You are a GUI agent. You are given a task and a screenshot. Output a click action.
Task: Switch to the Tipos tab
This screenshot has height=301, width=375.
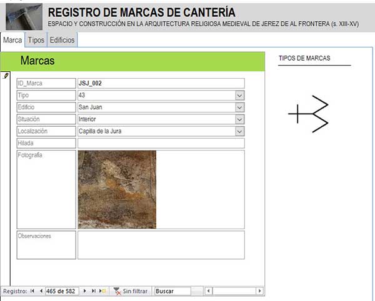[36, 40]
